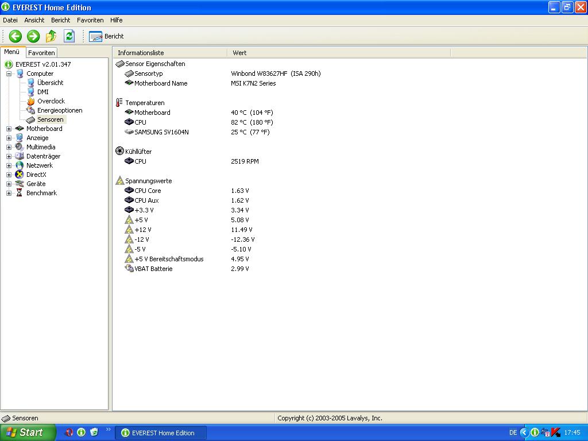Click the Benchmark hourglass icon in tree

(x=20, y=193)
